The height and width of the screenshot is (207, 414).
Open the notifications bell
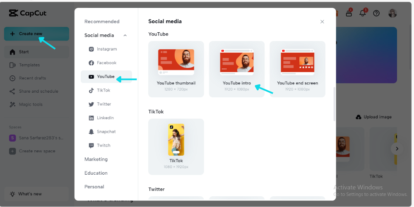363,13
